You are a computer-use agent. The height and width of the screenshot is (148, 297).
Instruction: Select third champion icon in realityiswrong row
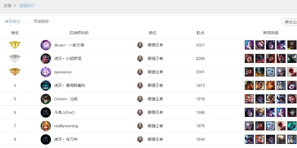[x=270, y=126]
